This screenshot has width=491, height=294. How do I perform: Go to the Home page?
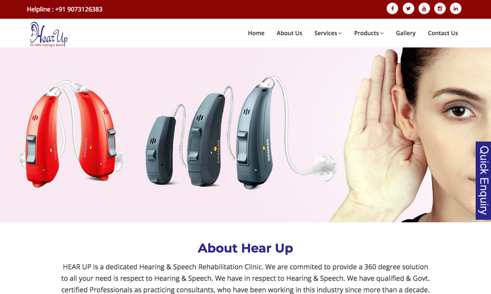point(256,33)
